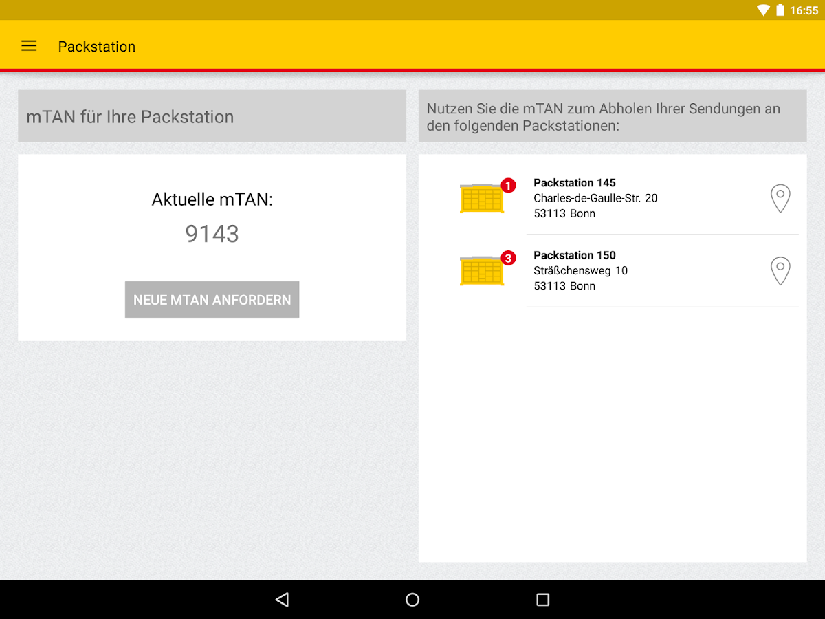The width and height of the screenshot is (825, 619).
Task: Request a new mTAN with NEUE MTAN ANFORDERN
Action: click(x=212, y=300)
